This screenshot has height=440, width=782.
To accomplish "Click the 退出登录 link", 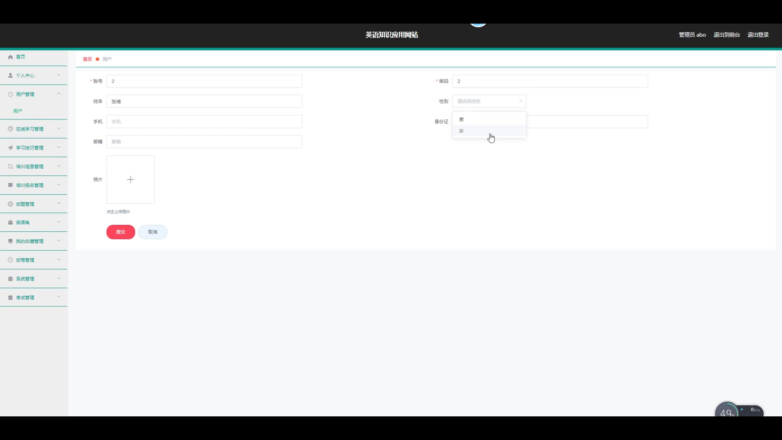I will tap(758, 35).
